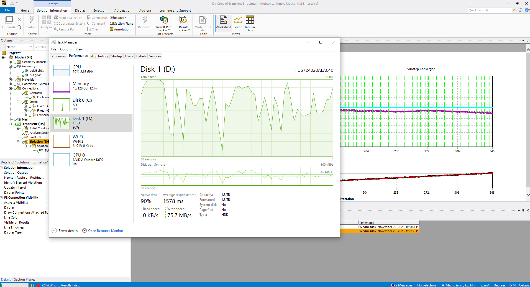
Task: Click the Section Plane button
Action: pyautogui.click(x=121, y=24)
